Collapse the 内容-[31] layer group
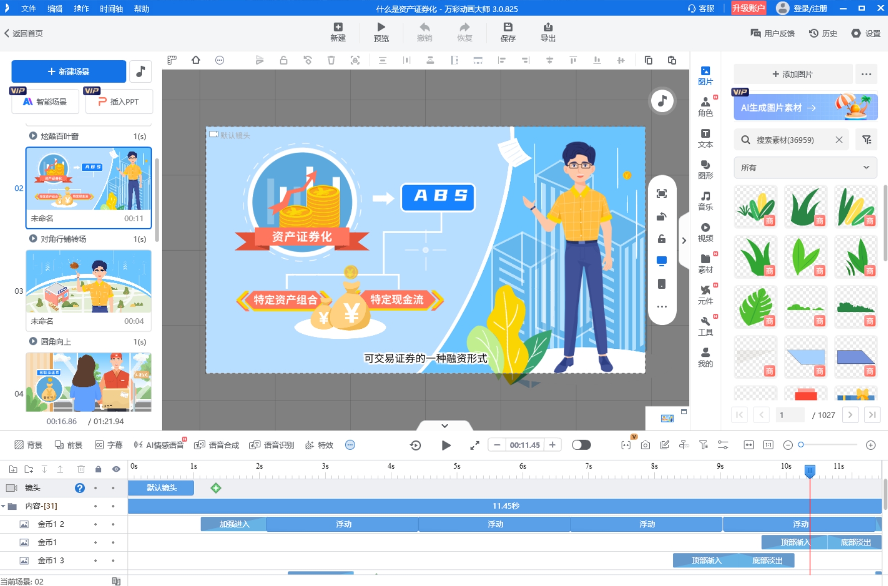 pos(4,506)
